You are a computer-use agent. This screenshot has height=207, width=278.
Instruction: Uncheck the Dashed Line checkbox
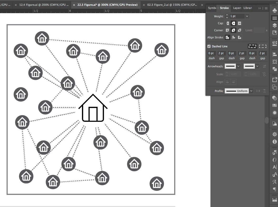tap(209, 46)
